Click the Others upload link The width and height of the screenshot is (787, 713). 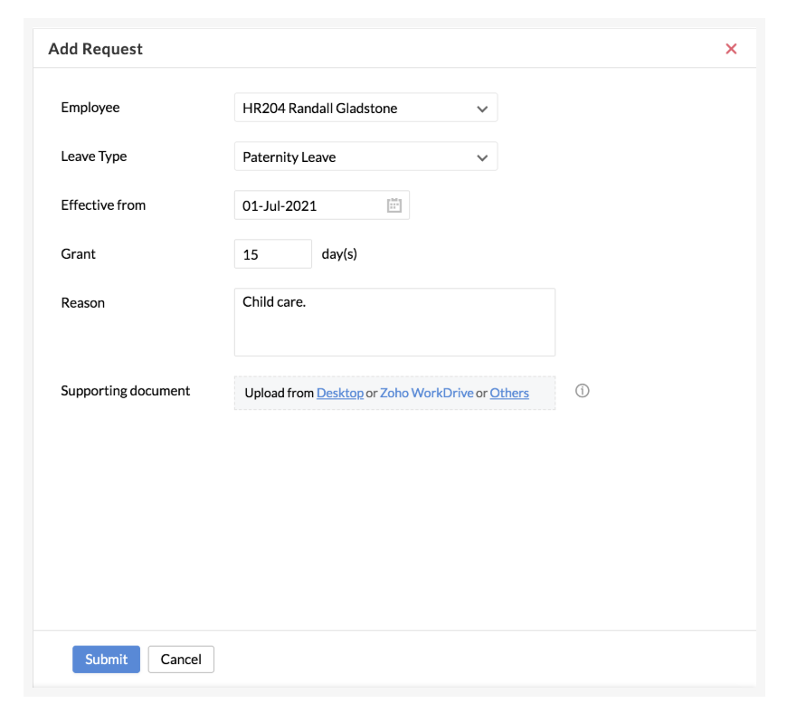click(509, 392)
